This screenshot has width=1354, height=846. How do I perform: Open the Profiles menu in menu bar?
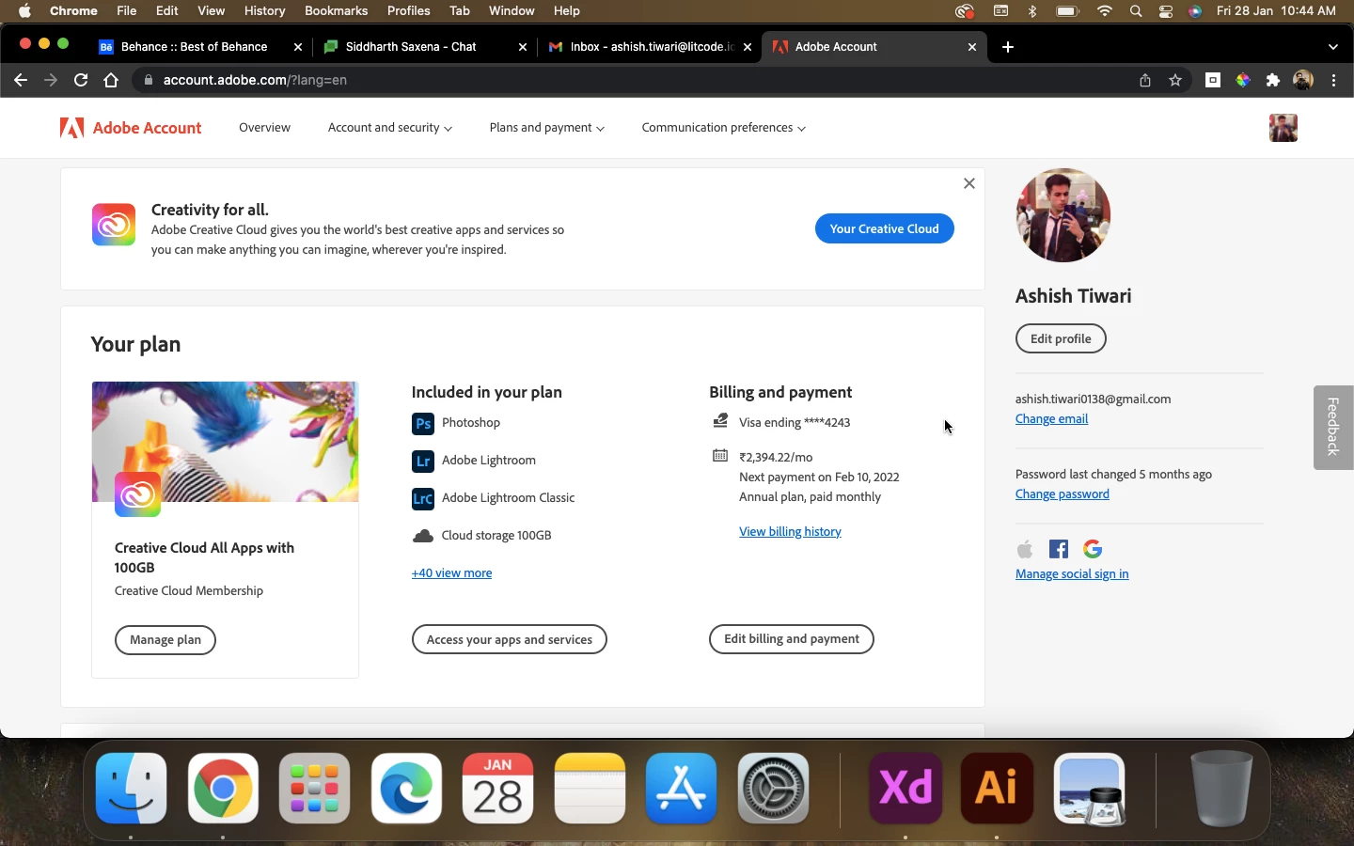(x=408, y=11)
